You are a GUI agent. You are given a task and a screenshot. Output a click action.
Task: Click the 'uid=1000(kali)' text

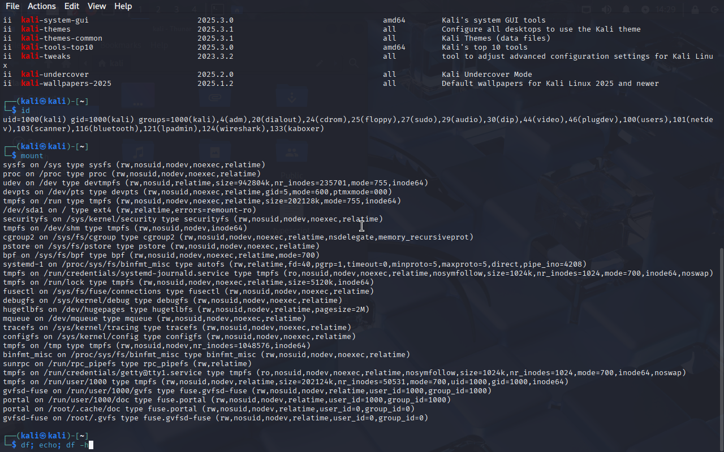click(x=35, y=120)
